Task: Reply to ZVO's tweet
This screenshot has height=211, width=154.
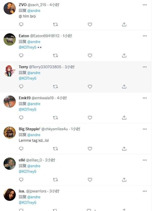Action: click(21, 24)
